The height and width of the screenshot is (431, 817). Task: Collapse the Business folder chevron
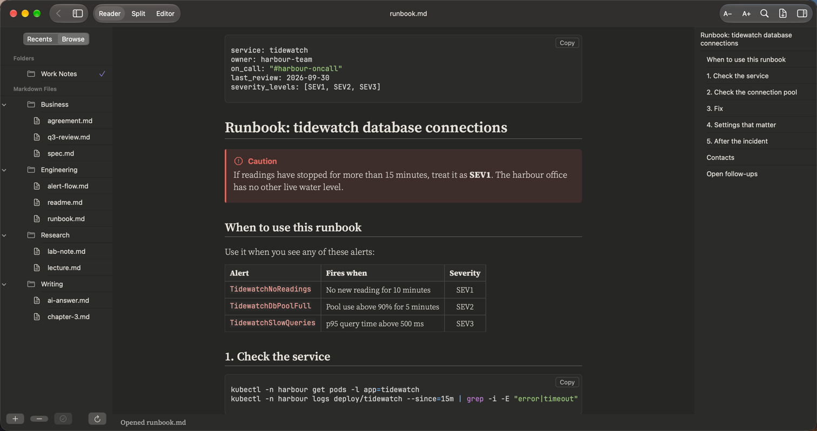[x=4, y=104]
